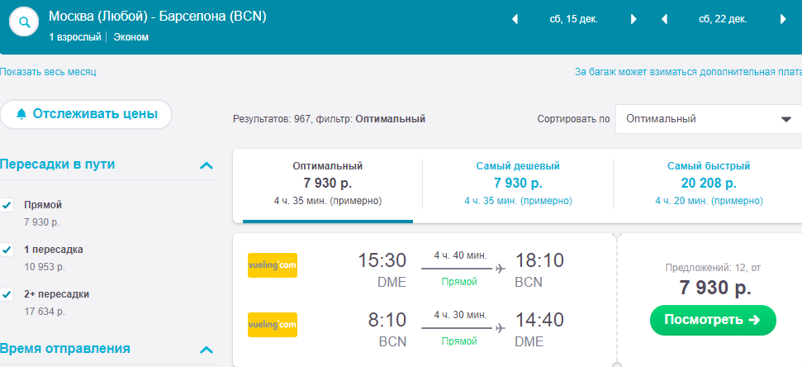The image size is (802, 367).
Task: Go to previous departure date arrow
Action: (x=515, y=20)
